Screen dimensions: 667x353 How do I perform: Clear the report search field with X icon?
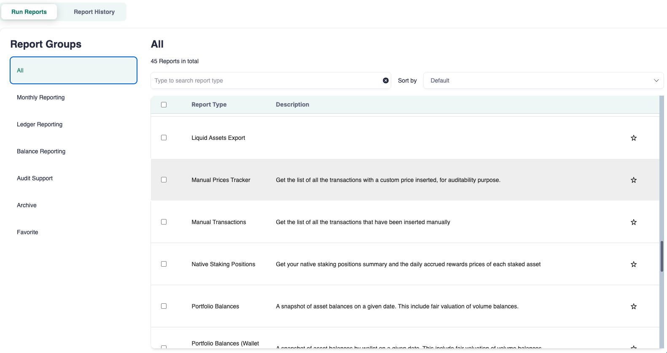point(385,80)
